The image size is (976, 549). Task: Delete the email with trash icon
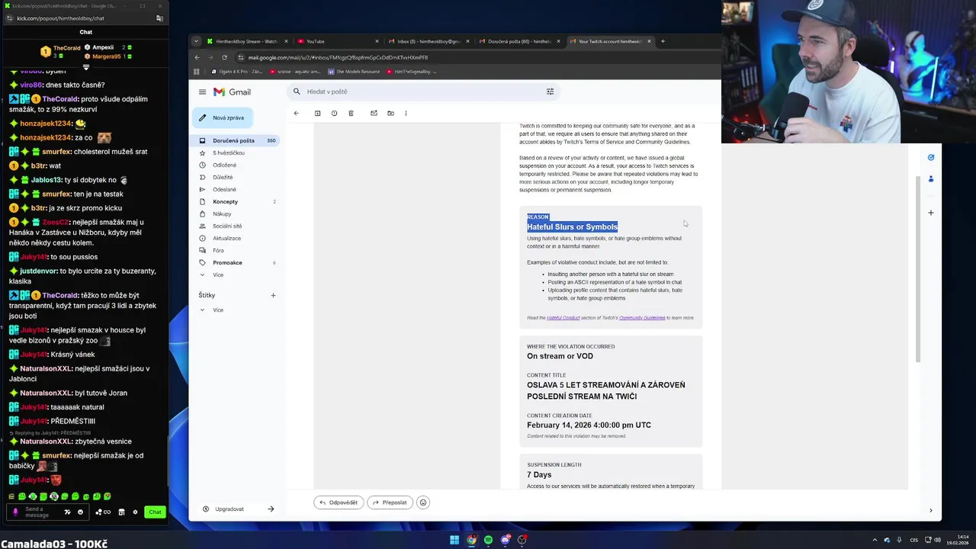pos(351,113)
